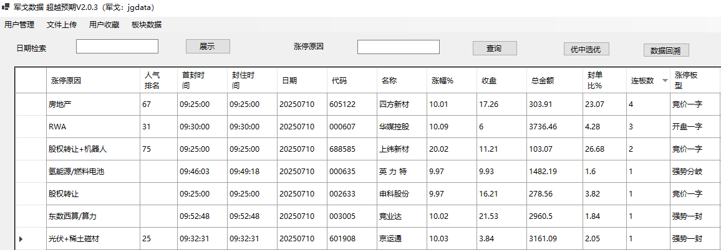Select the 房地产 cell
This screenshot has width=721, height=250.
[94, 104]
